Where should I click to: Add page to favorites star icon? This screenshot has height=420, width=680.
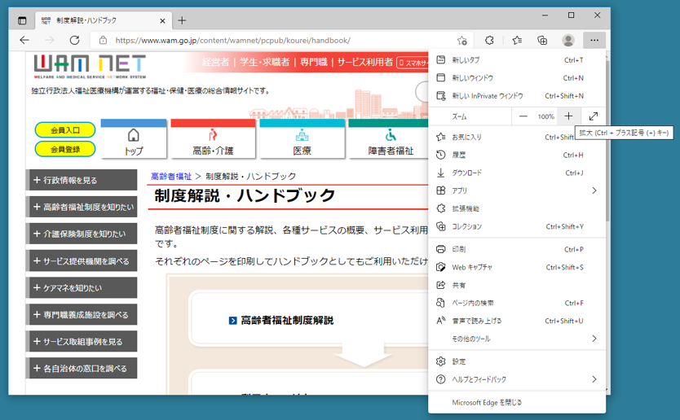[461, 40]
